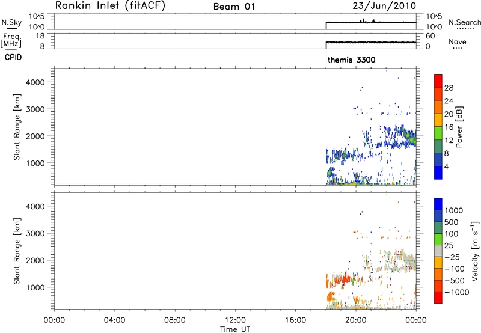Click the '28' Power colorbar value
The image size is (481, 333).
click(449, 88)
